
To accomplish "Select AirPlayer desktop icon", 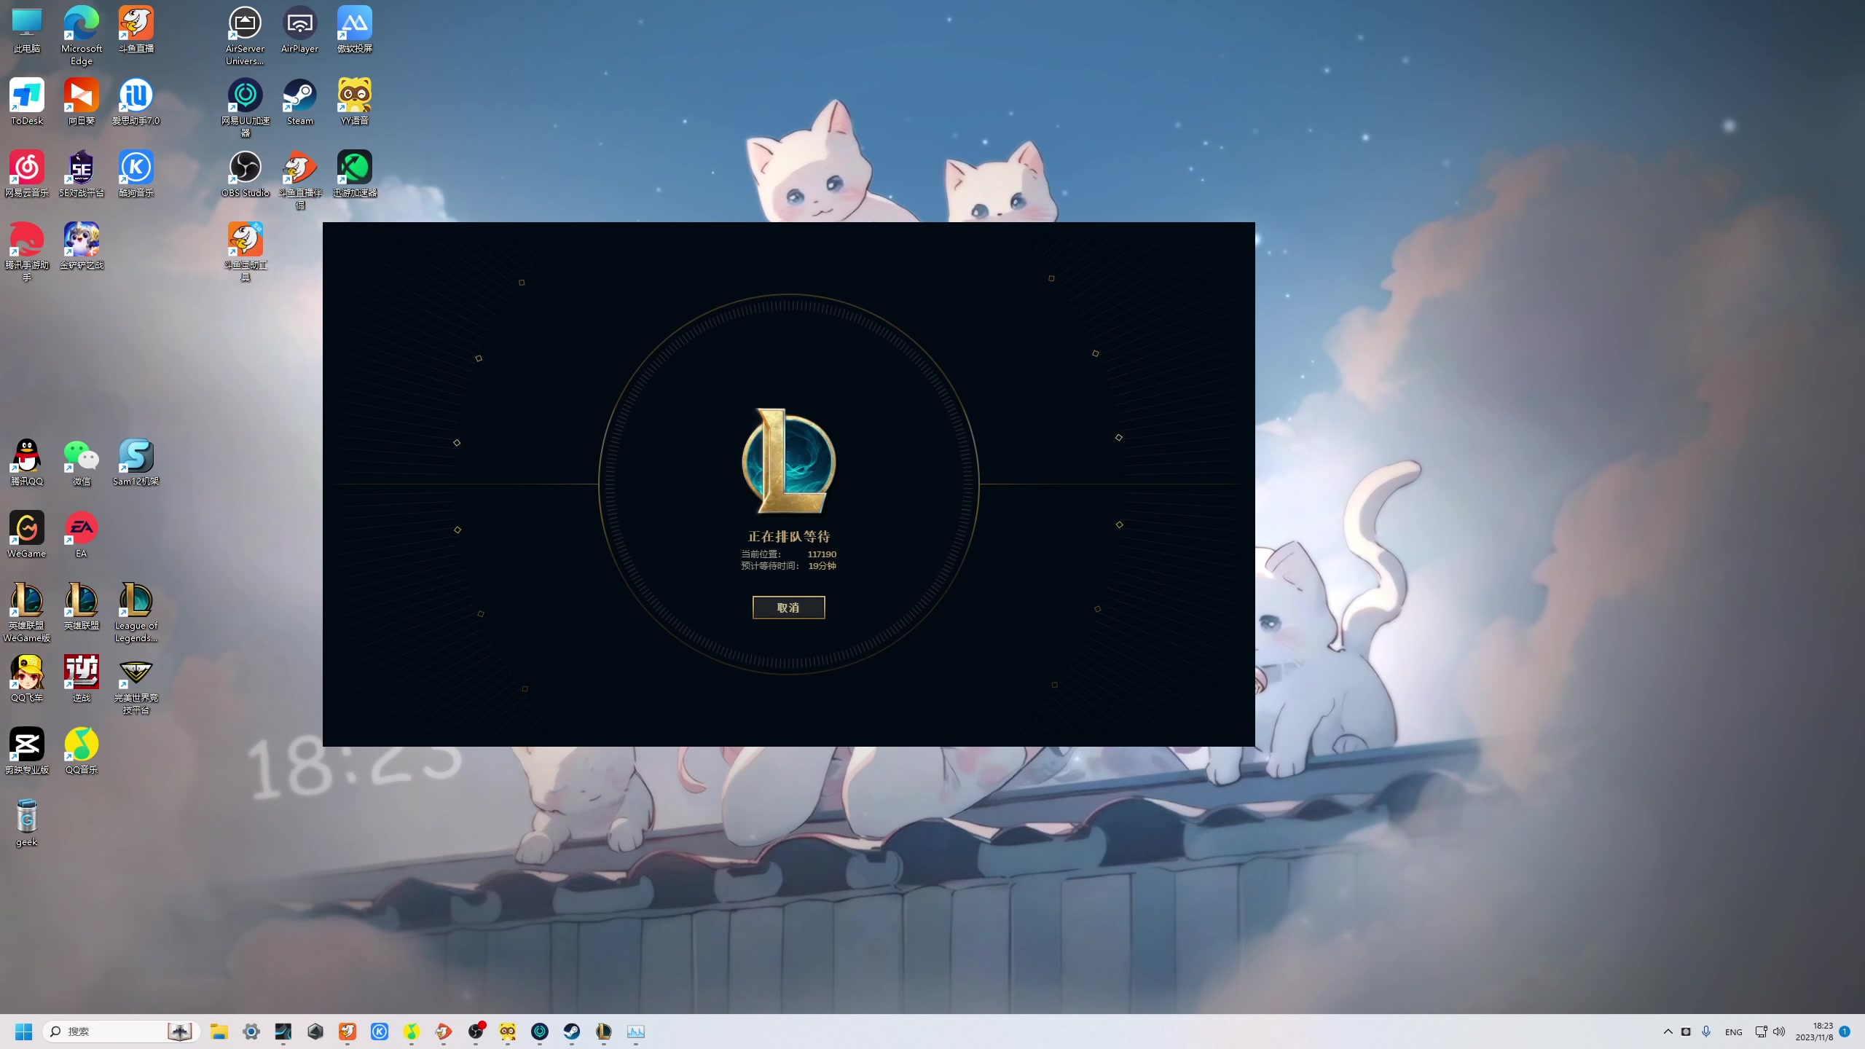I will click(299, 31).
